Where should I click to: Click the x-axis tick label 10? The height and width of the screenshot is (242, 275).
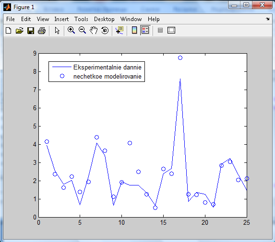point(121,222)
